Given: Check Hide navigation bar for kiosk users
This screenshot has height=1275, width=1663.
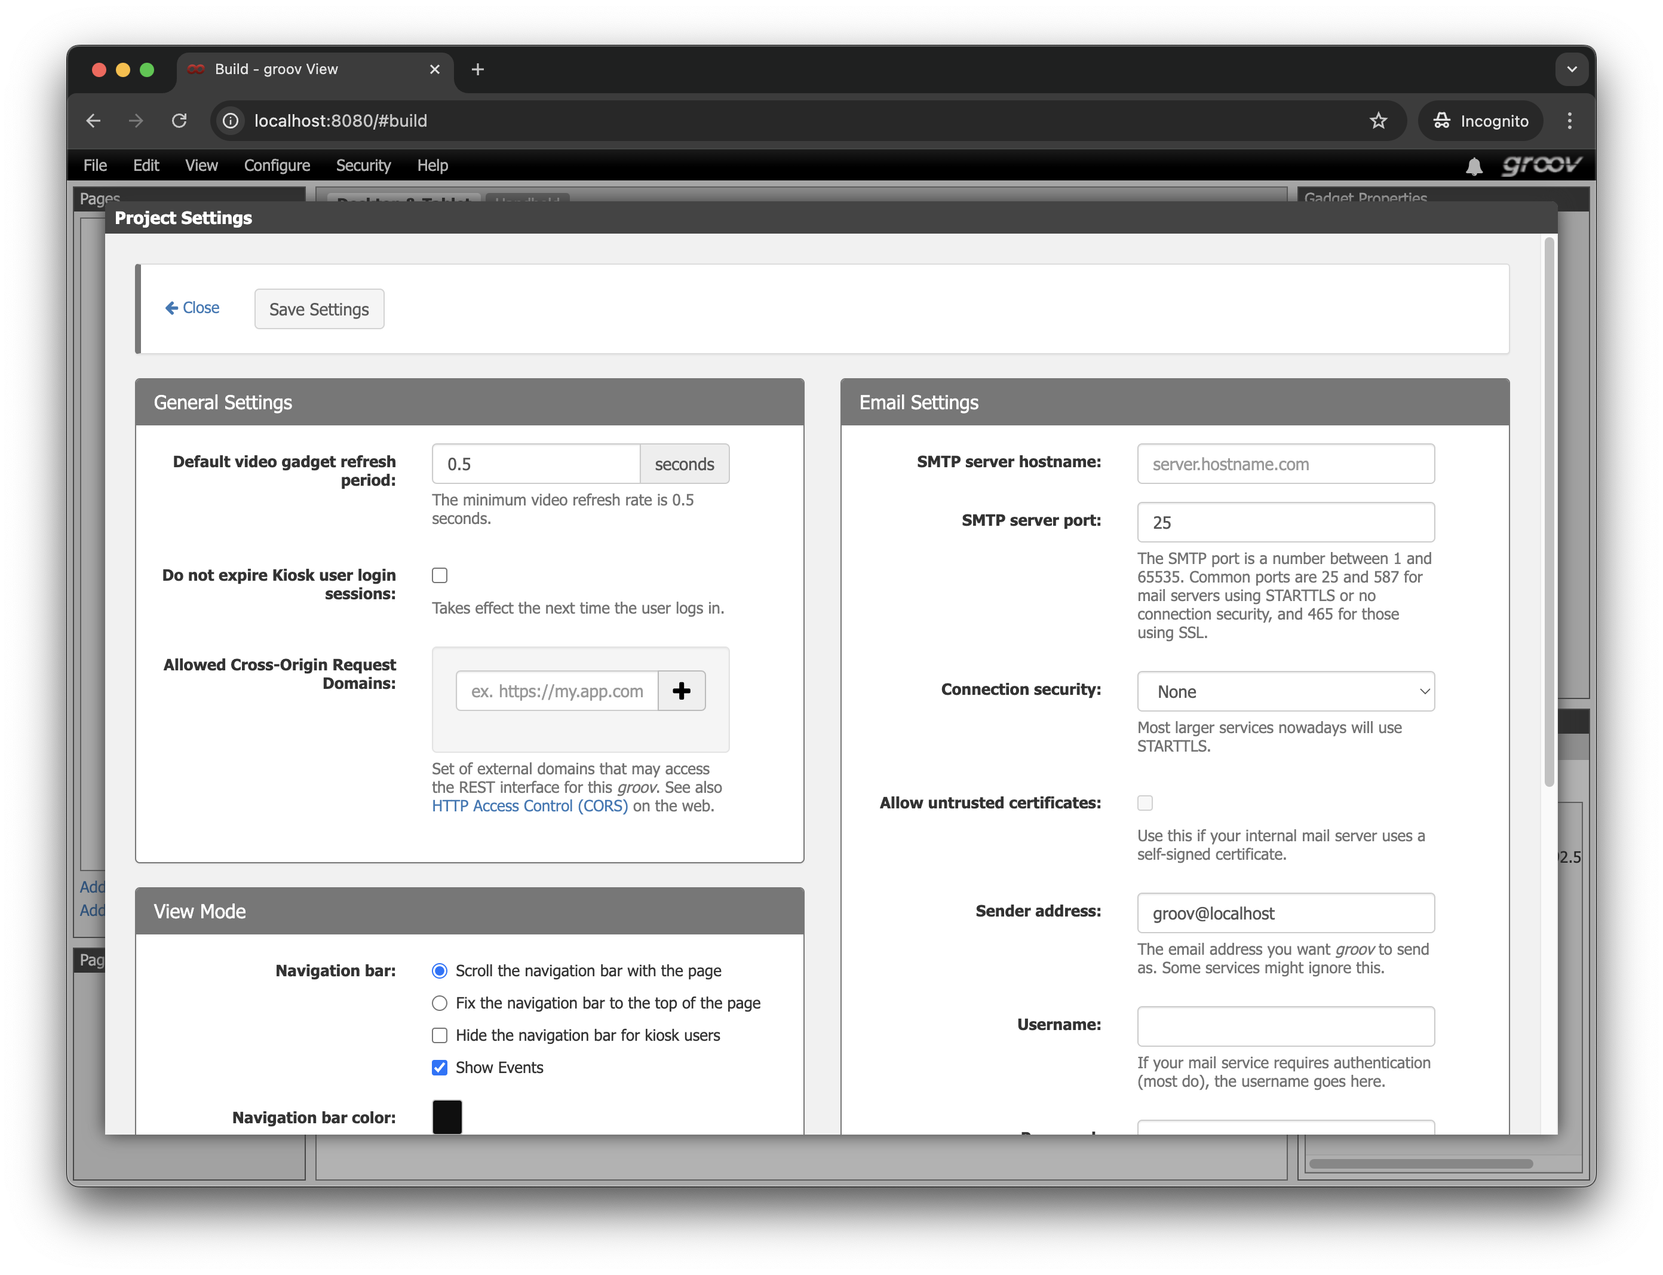Looking at the screenshot, I should (x=439, y=1035).
